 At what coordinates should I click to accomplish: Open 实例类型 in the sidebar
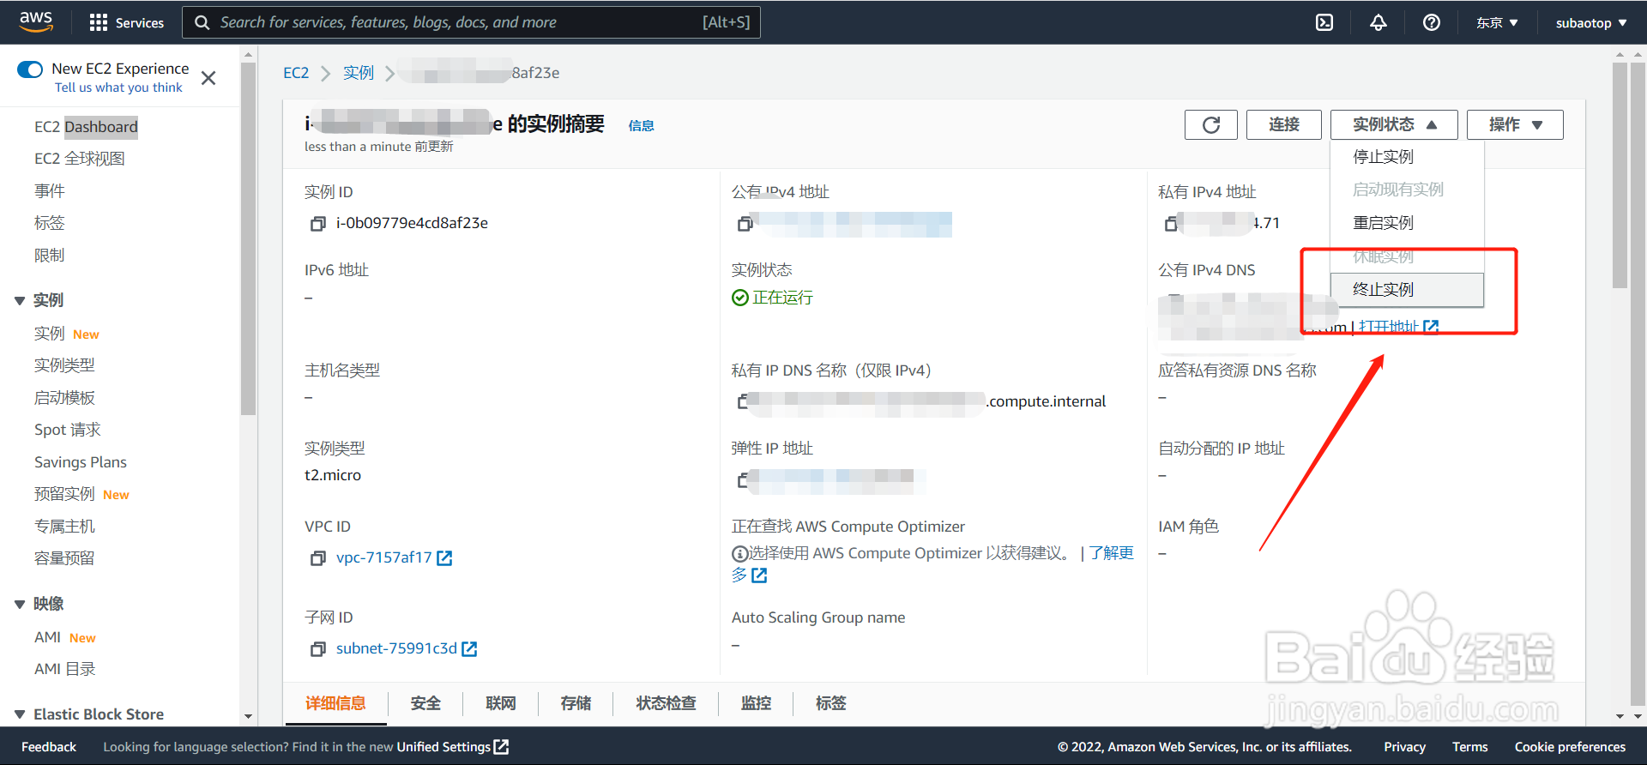[x=64, y=365]
